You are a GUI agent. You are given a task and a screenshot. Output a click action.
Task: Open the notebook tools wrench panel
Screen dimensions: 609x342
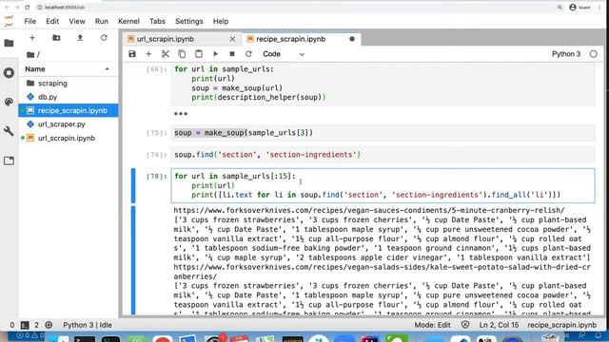tap(9, 131)
